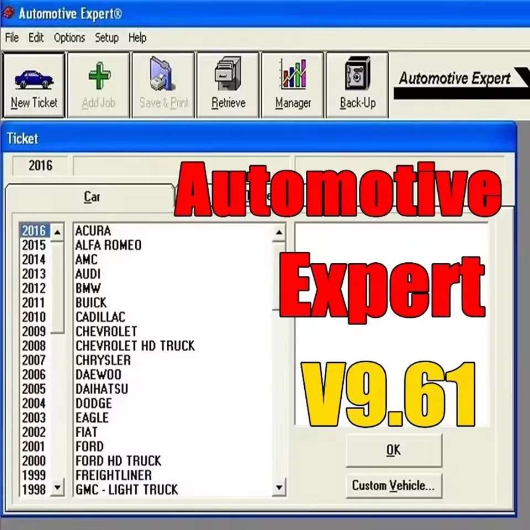Viewport: 530px width, 530px height.
Task: Select year 2004 in the list
Action: [34, 403]
